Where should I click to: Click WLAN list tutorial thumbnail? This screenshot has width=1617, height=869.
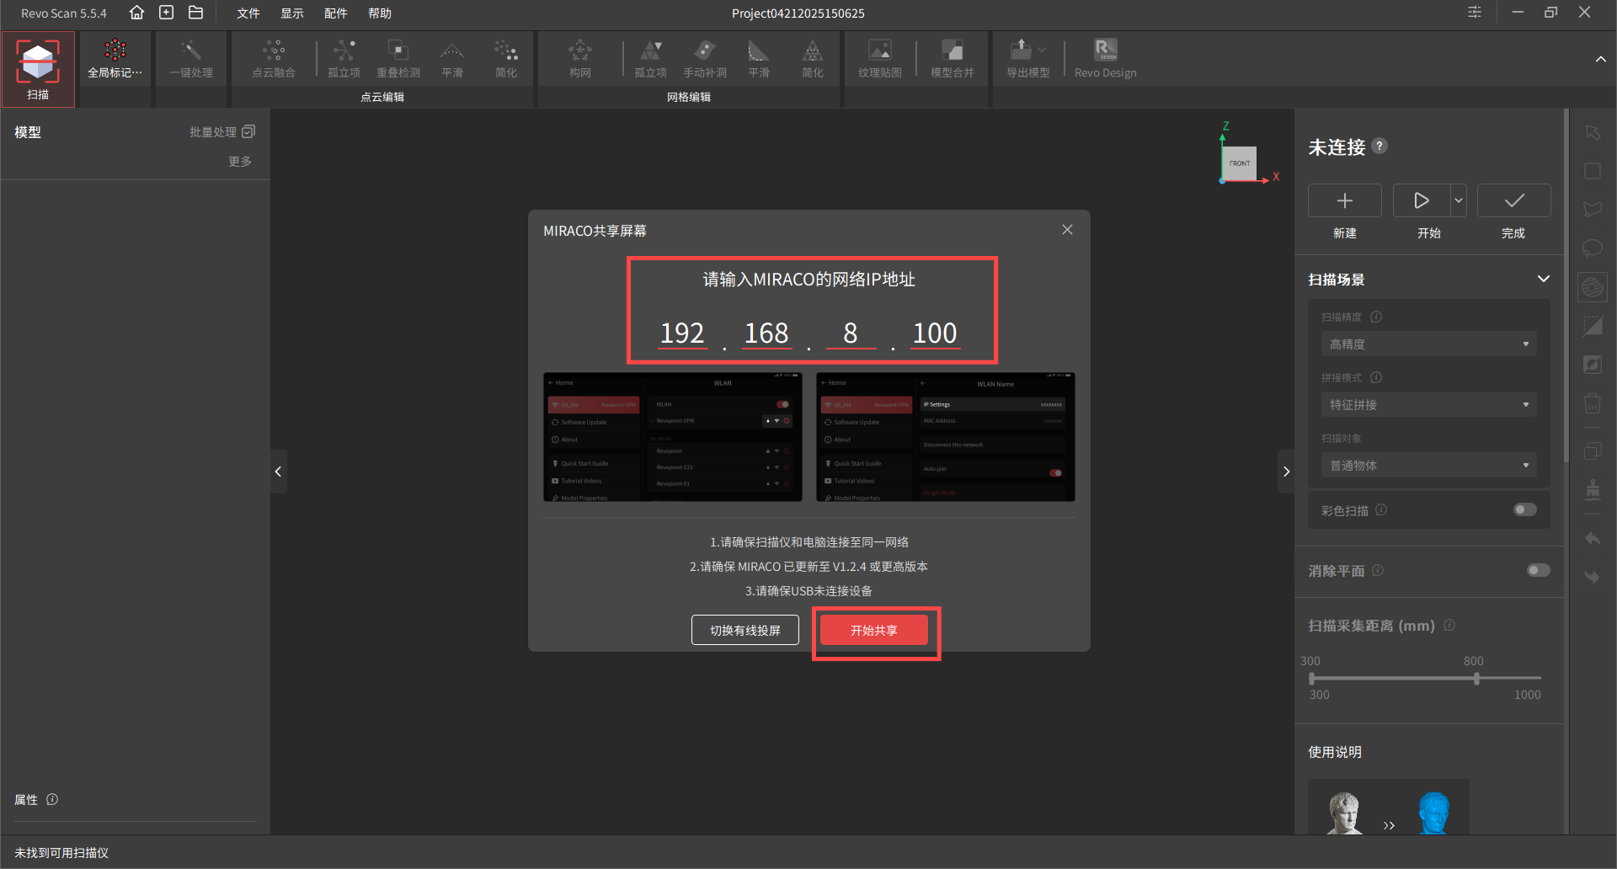(673, 437)
